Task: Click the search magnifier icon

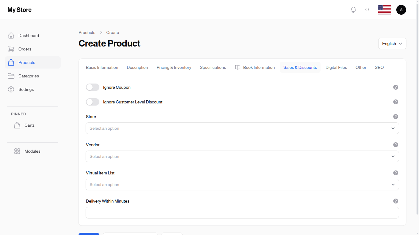Action: tap(367, 10)
